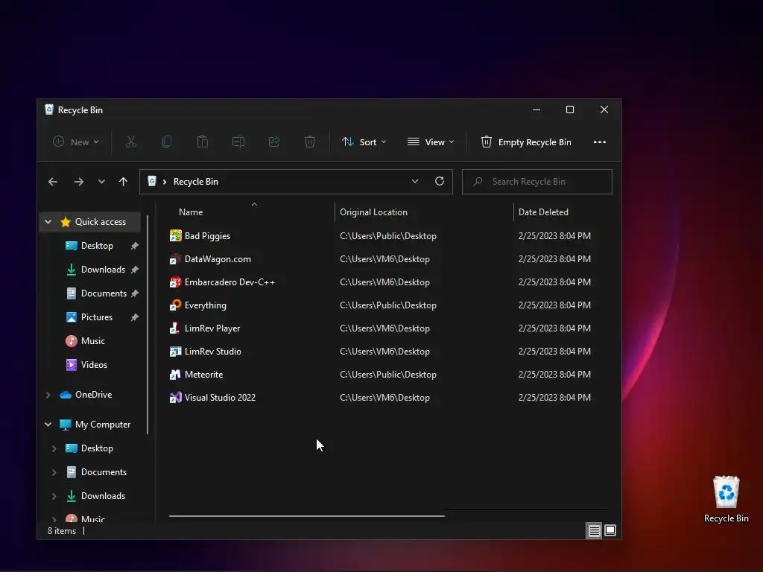Open Music in Quick access

(92, 341)
